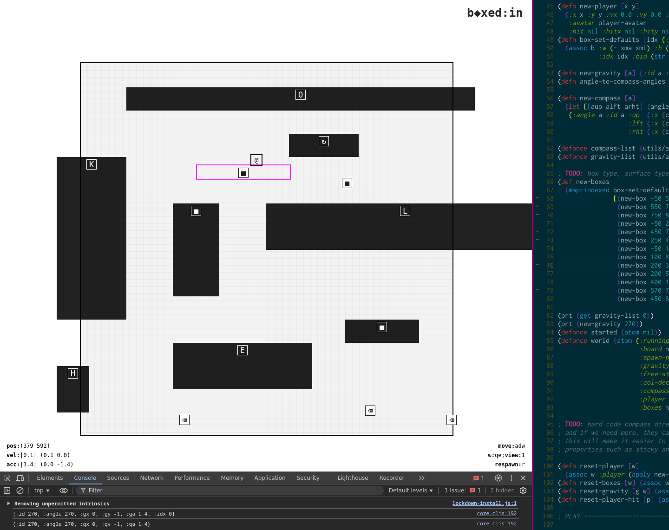
Task: Click editor line 100 'defn reset-player'
Action: (x=598, y=466)
